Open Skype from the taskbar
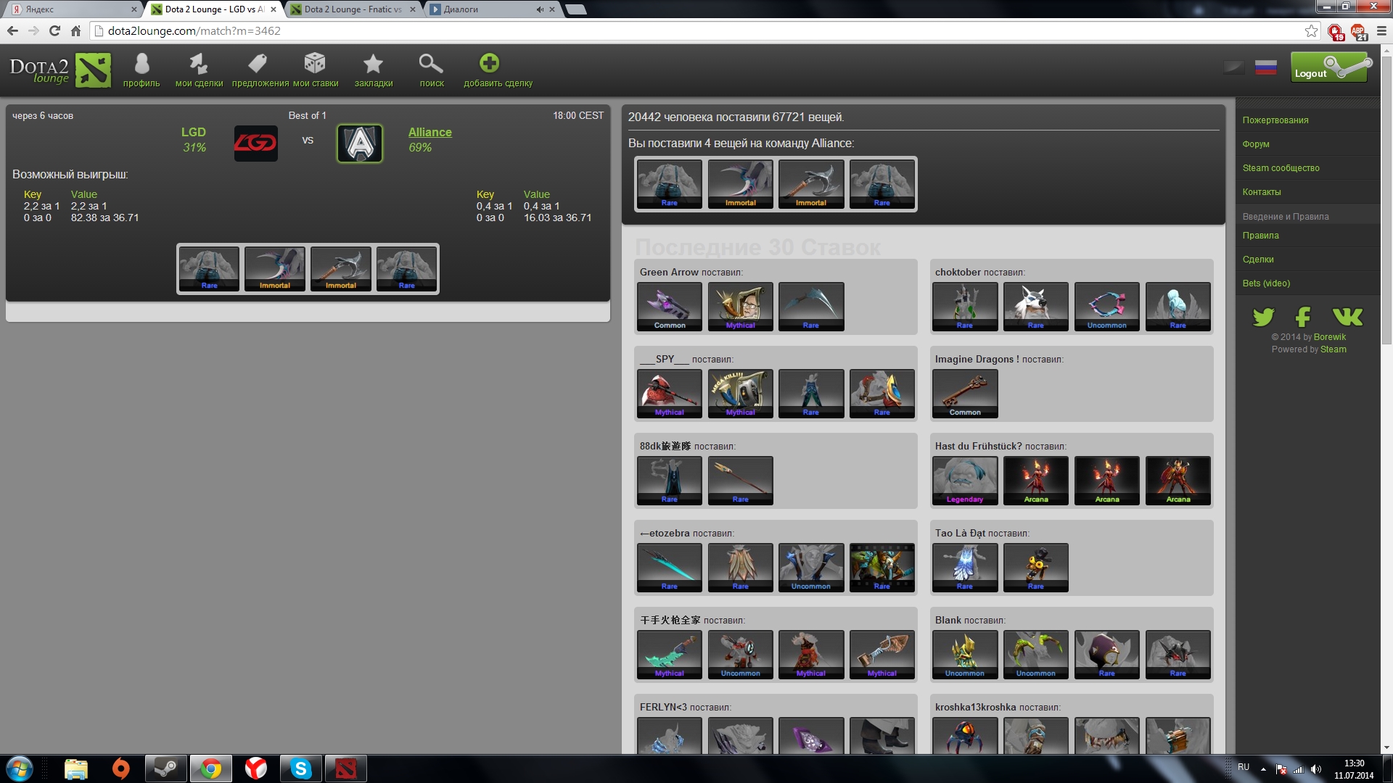The image size is (1393, 783). [x=300, y=768]
